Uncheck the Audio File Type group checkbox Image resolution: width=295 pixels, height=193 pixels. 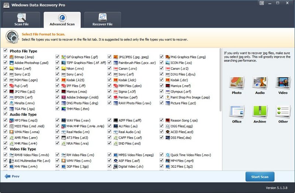click(5, 114)
